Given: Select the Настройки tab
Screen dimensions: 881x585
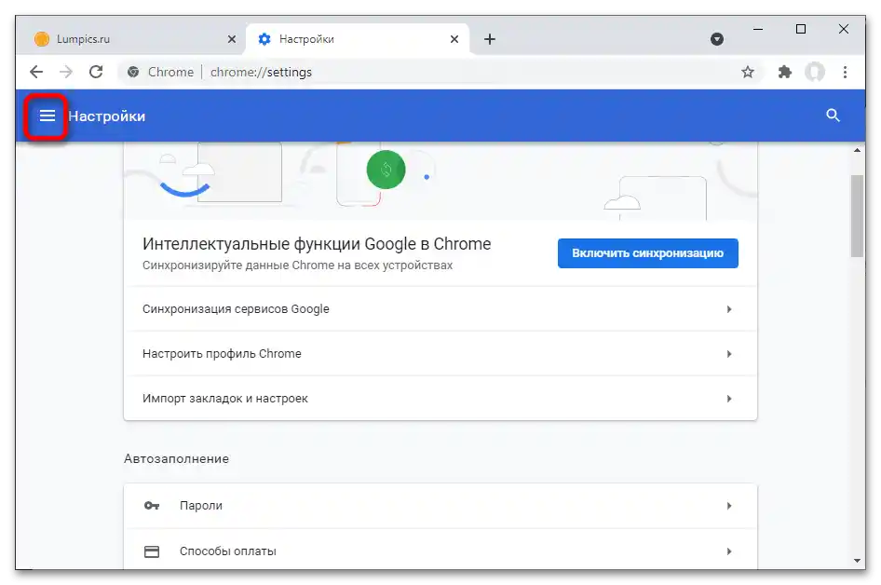Looking at the screenshot, I should pyautogui.click(x=358, y=39).
